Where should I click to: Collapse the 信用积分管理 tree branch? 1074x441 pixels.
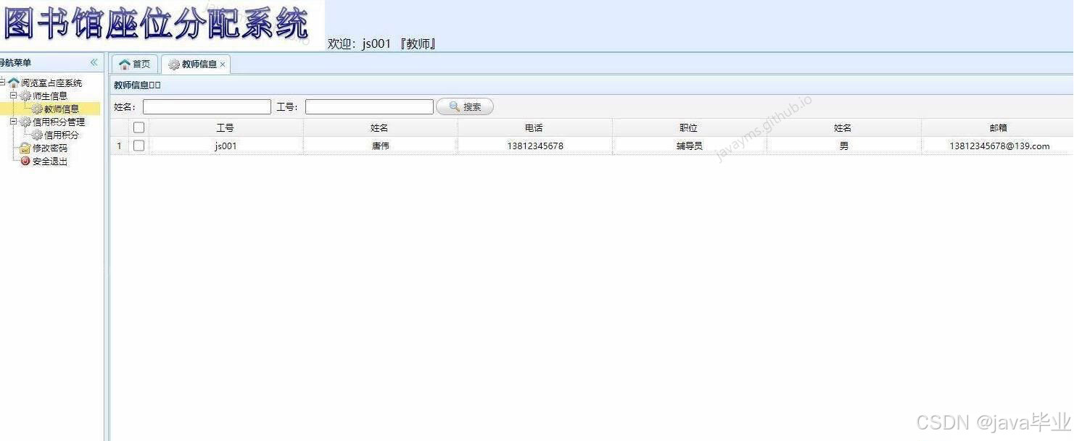coord(13,121)
